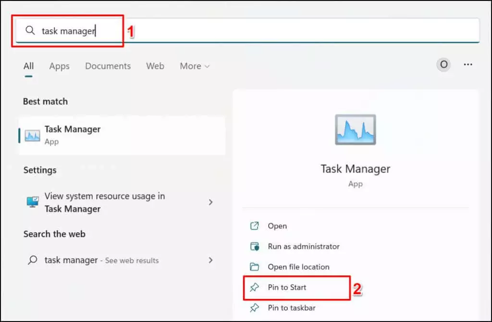Image resolution: width=492 pixels, height=322 pixels.
Task: Open the three-dot options menu
Action: 468,64
